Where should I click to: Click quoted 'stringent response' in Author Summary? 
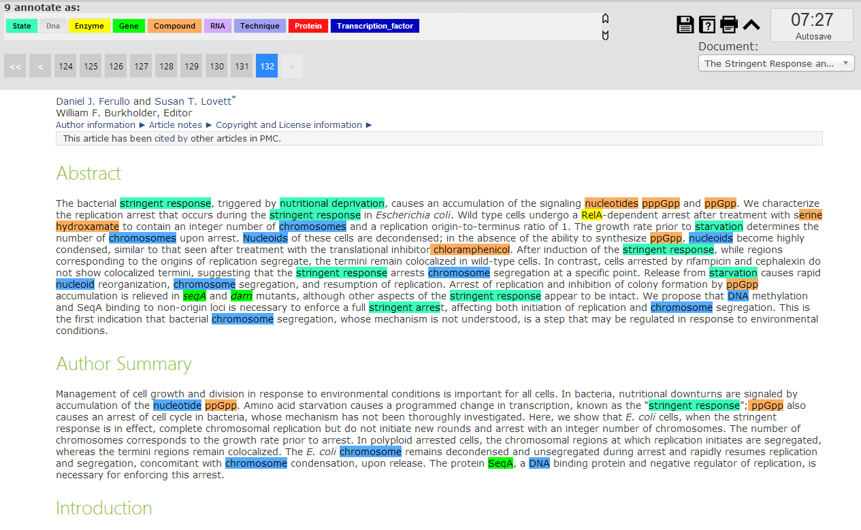(x=694, y=405)
